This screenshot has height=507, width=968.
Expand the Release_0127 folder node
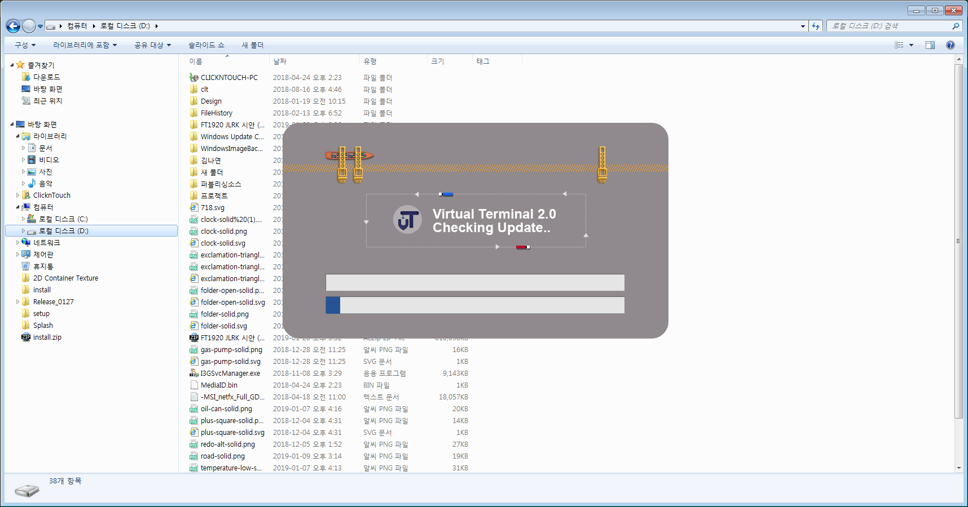(x=17, y=302)
